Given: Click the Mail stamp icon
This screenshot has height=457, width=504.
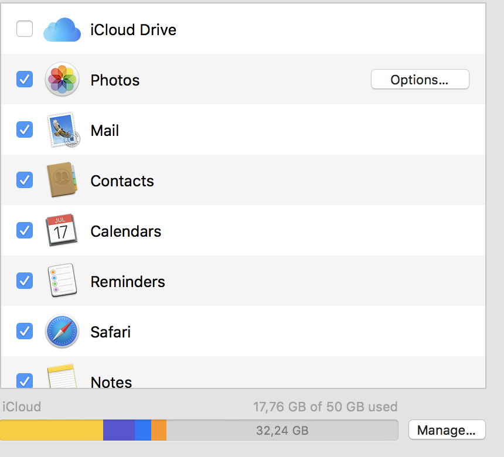Looking at the screenshot, I should (x=63, y=129).
